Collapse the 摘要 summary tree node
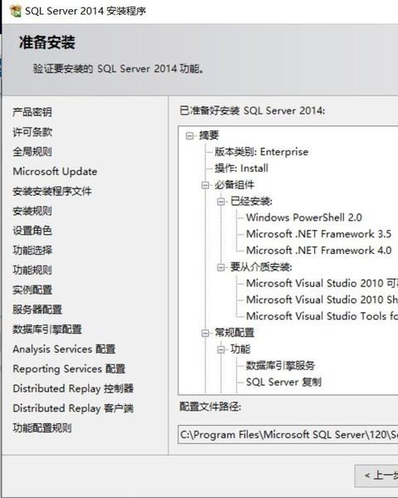The width and height of the screenshot is (398, 498). pos(190,136)
